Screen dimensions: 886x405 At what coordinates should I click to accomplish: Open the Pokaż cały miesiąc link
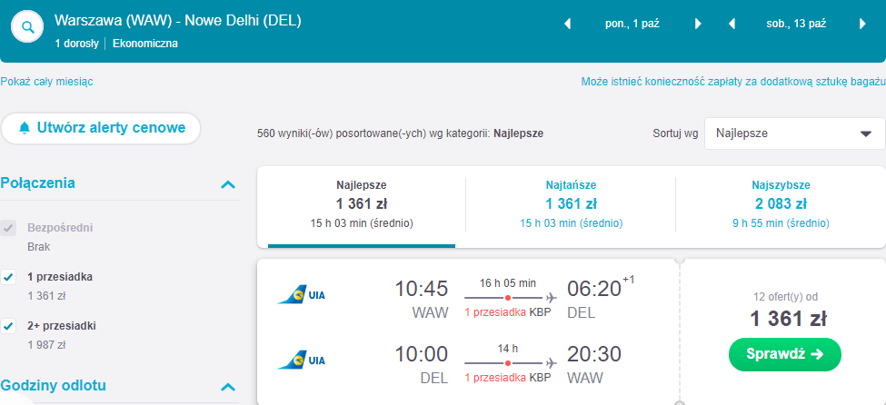pos(46,82)
